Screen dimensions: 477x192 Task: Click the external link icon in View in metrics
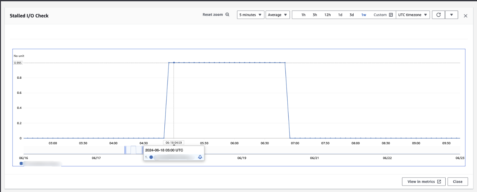[439, 181]
